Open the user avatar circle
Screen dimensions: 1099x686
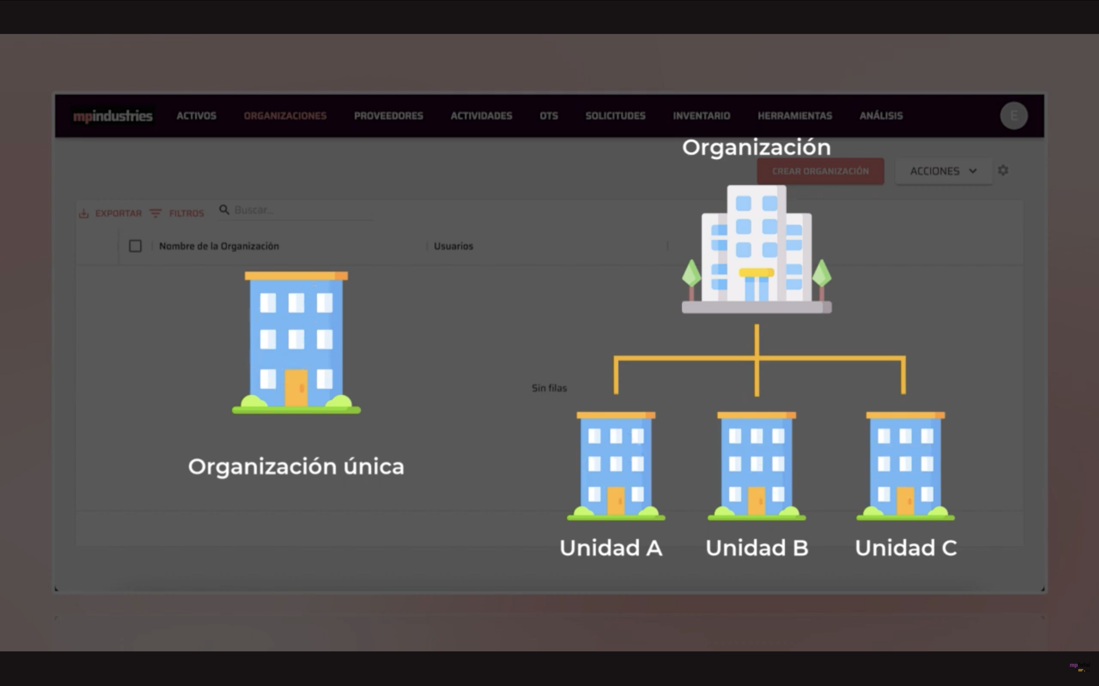tap(1014, 116)
